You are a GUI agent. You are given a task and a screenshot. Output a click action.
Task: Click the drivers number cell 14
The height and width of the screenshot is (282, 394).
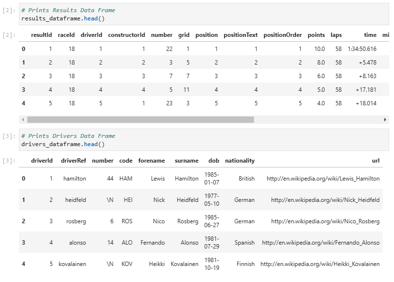click(x=110, y=243)
